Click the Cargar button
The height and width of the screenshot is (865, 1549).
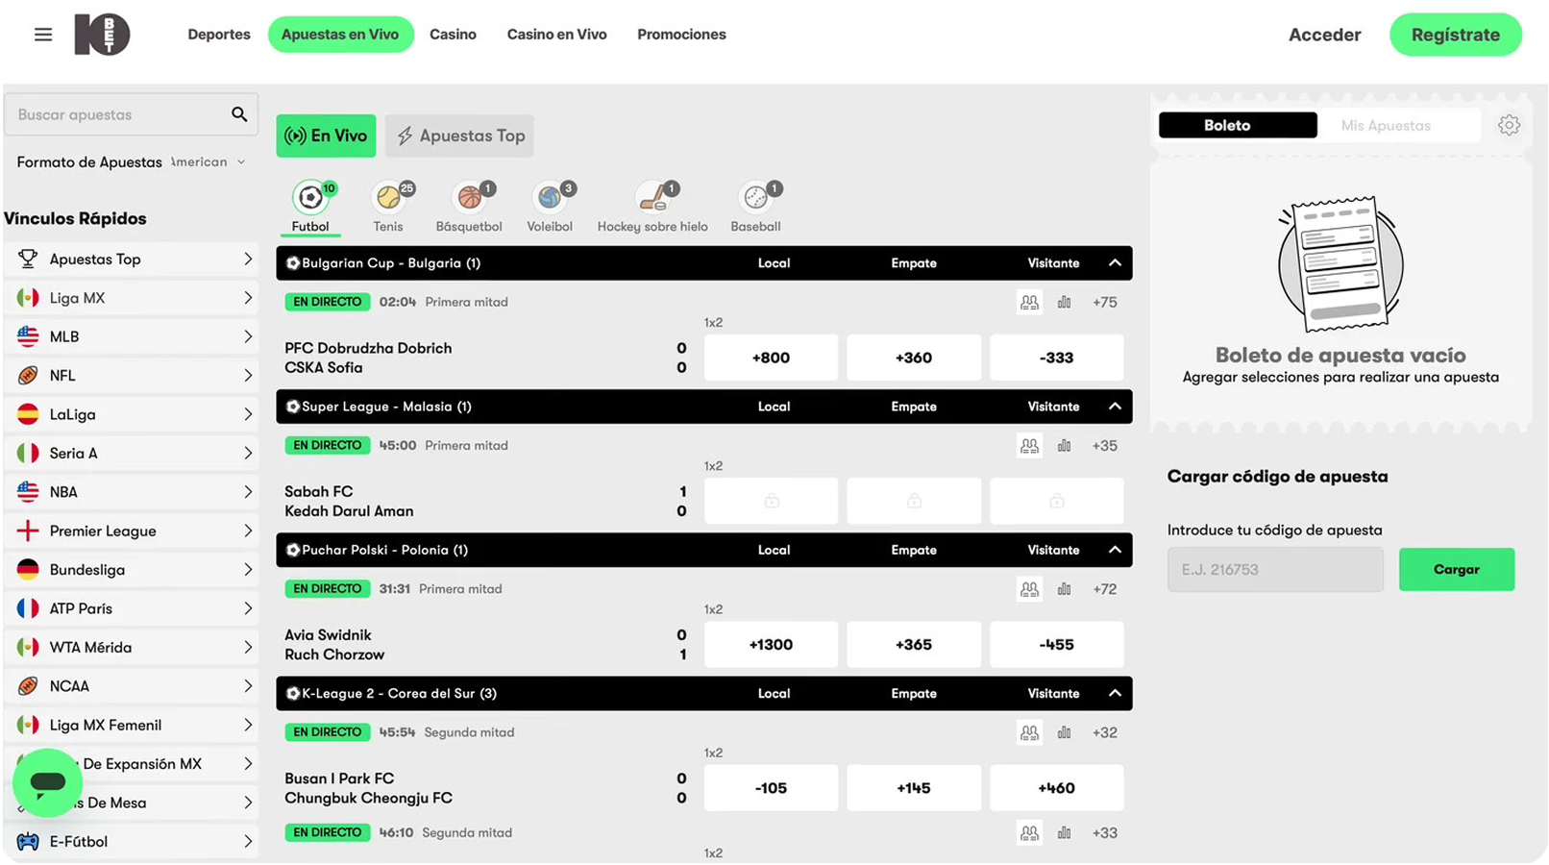tap(1456, 569)
